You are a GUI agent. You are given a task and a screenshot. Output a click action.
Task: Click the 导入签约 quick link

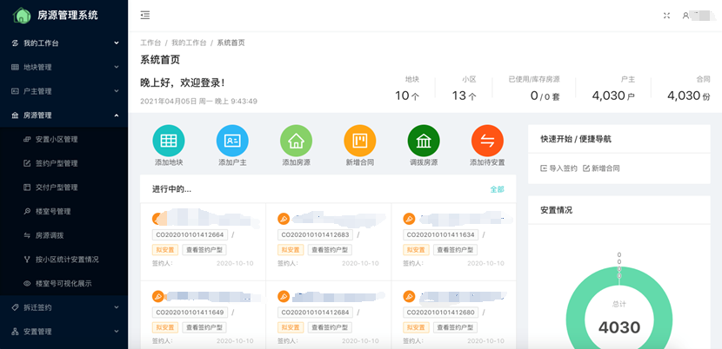[558, 168]
